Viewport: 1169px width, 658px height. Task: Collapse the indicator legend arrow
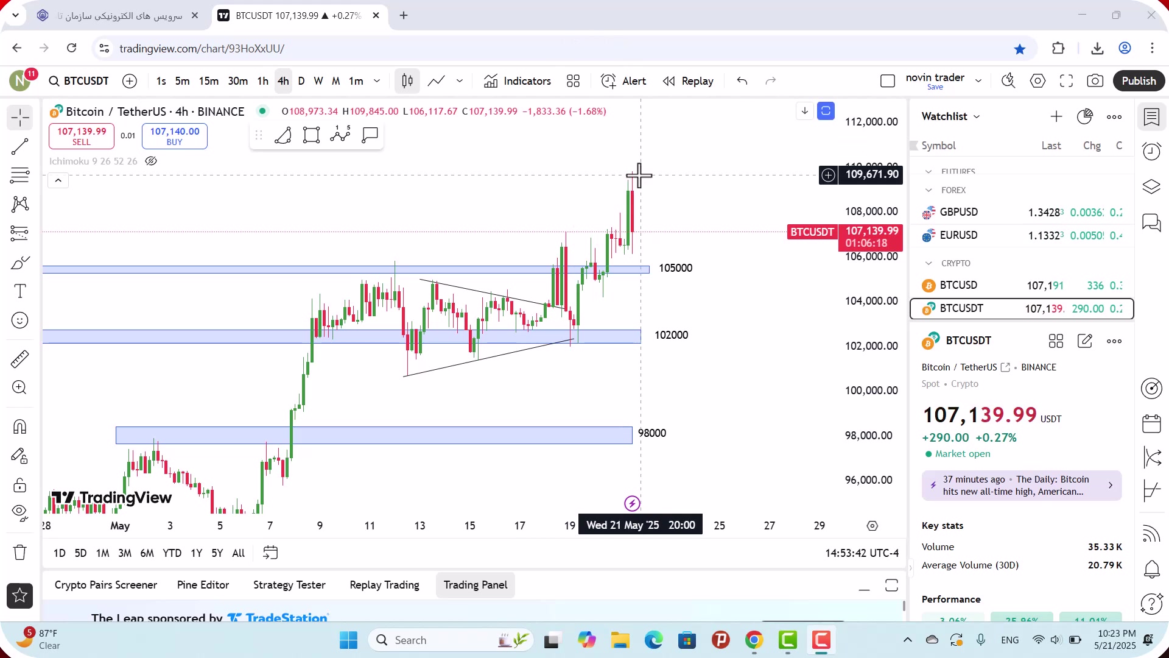58,180
